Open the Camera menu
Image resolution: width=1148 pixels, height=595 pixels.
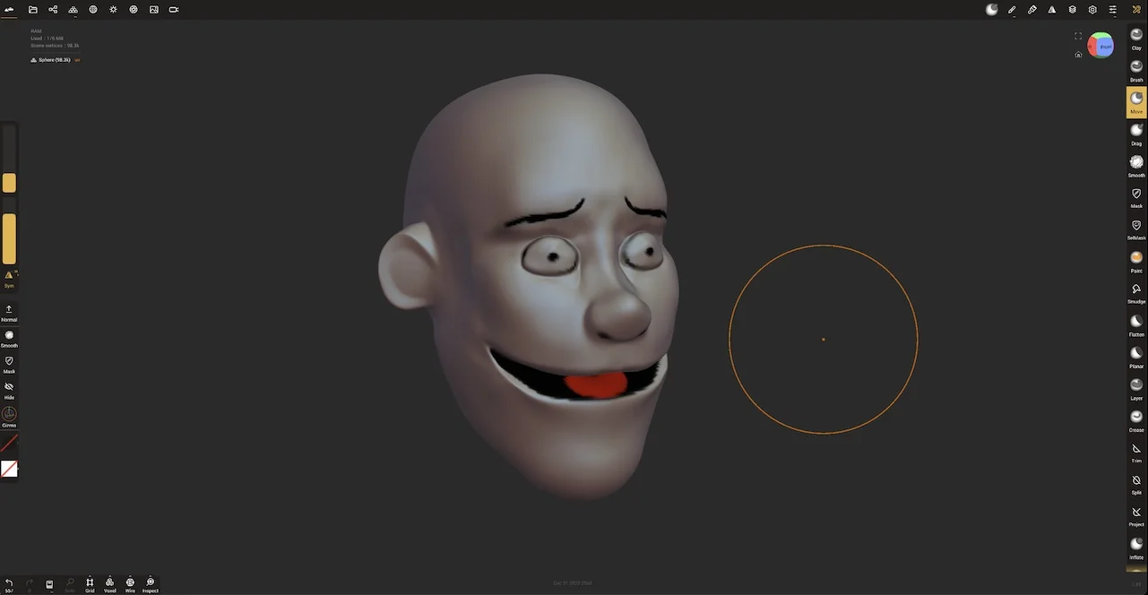point(174,10)
